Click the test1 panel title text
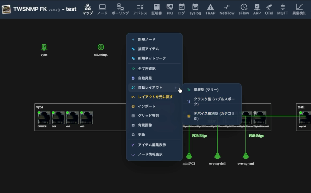The height and width of the screenshot is (193, 311). pyautogui.click(x=301, y=107)
